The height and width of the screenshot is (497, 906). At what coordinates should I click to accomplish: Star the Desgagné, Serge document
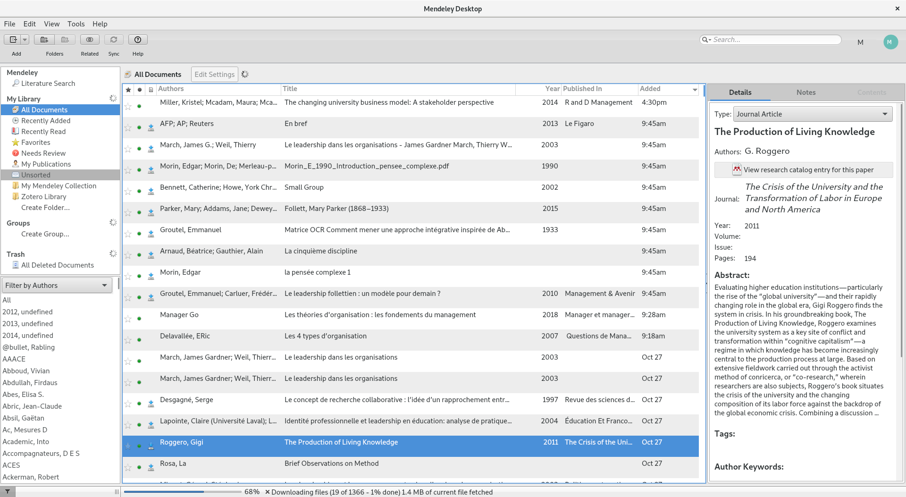pyautogui.click(x=128, y=404)
